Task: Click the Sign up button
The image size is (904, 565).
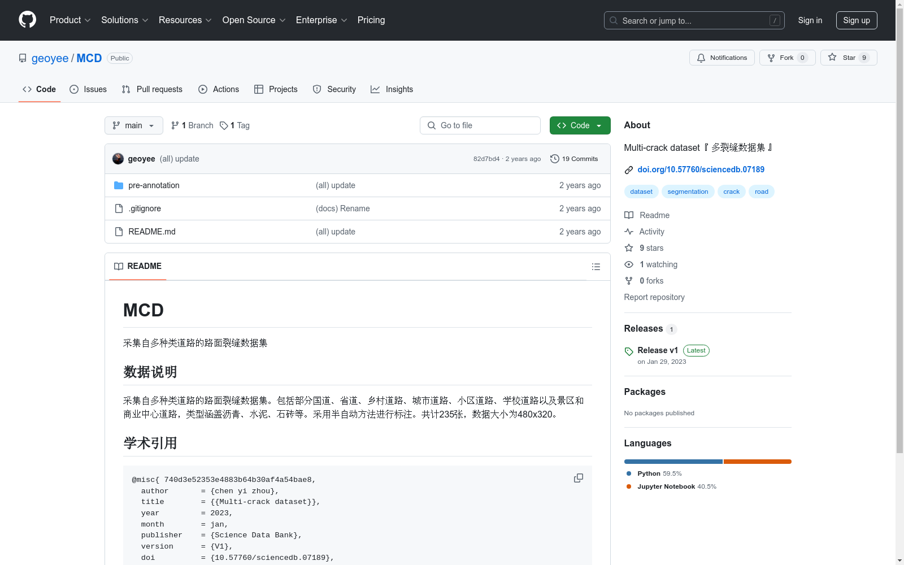Action: (857, 20)
